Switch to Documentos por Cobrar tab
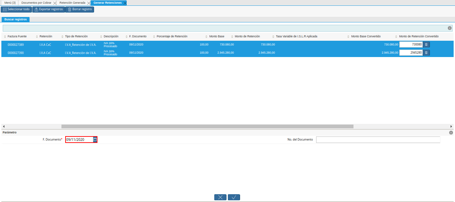 36,3
